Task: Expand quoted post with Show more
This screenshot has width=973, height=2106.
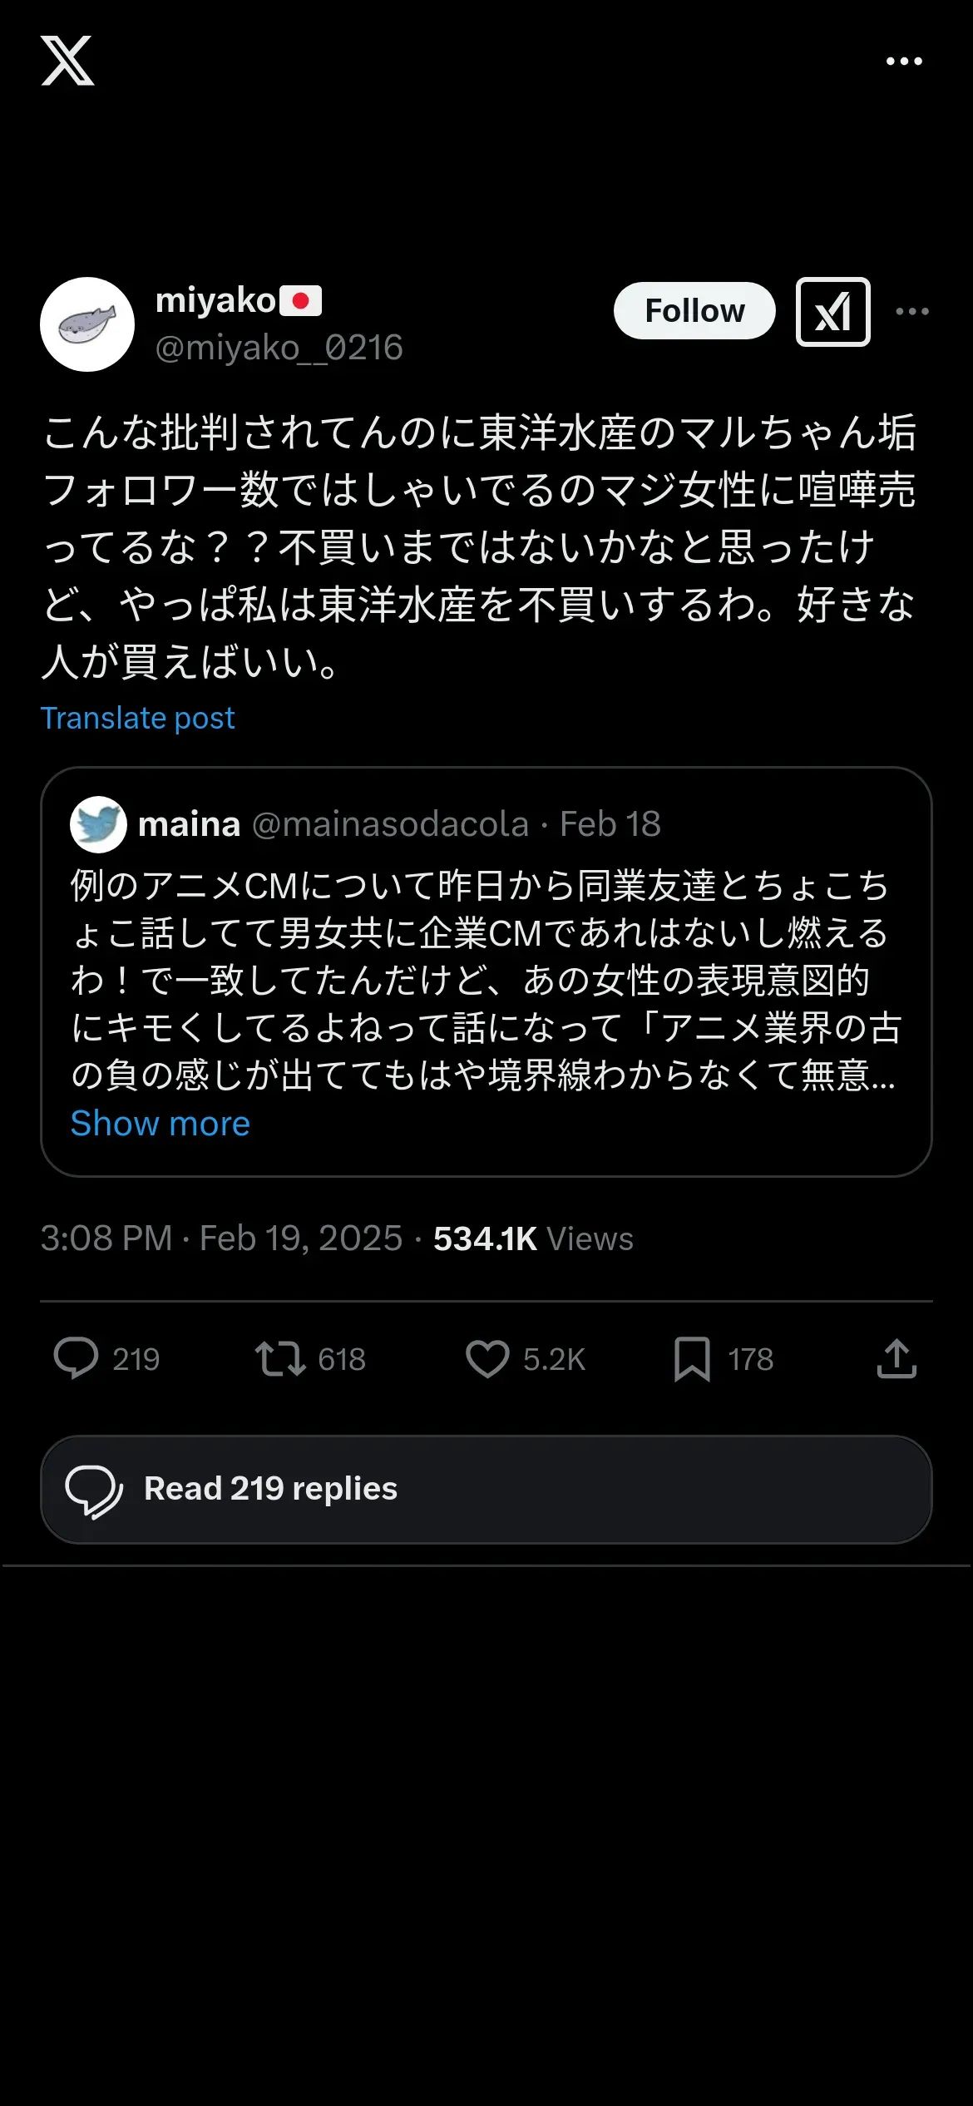Action: click(x=160, y=1124)
